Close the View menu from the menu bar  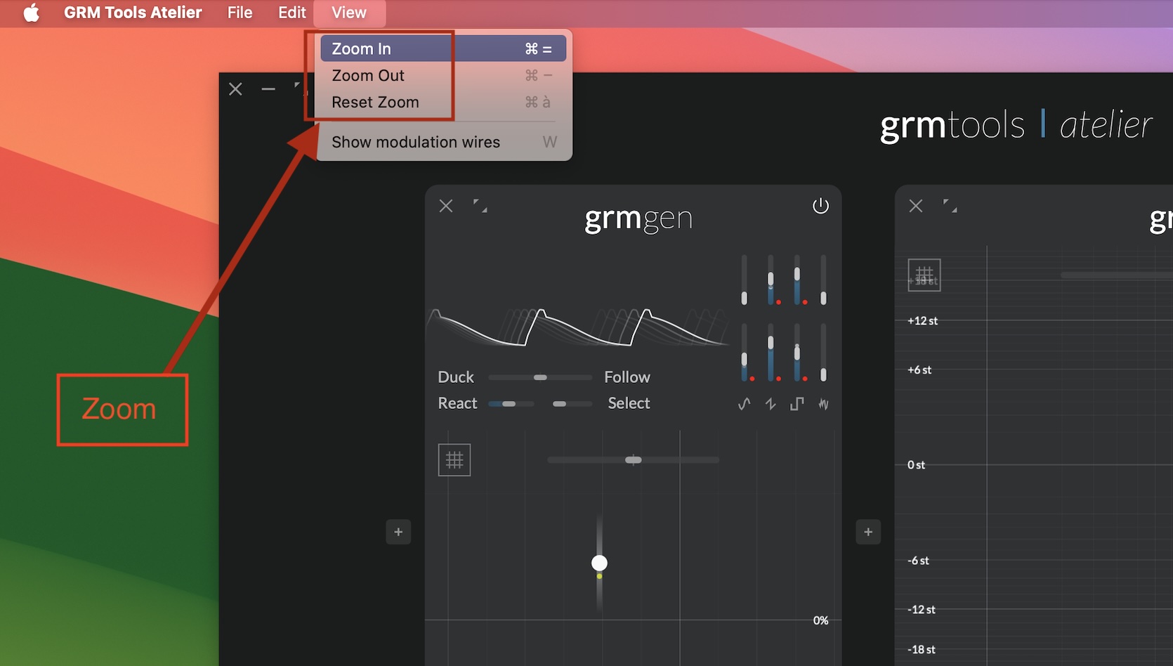(349, 13)
